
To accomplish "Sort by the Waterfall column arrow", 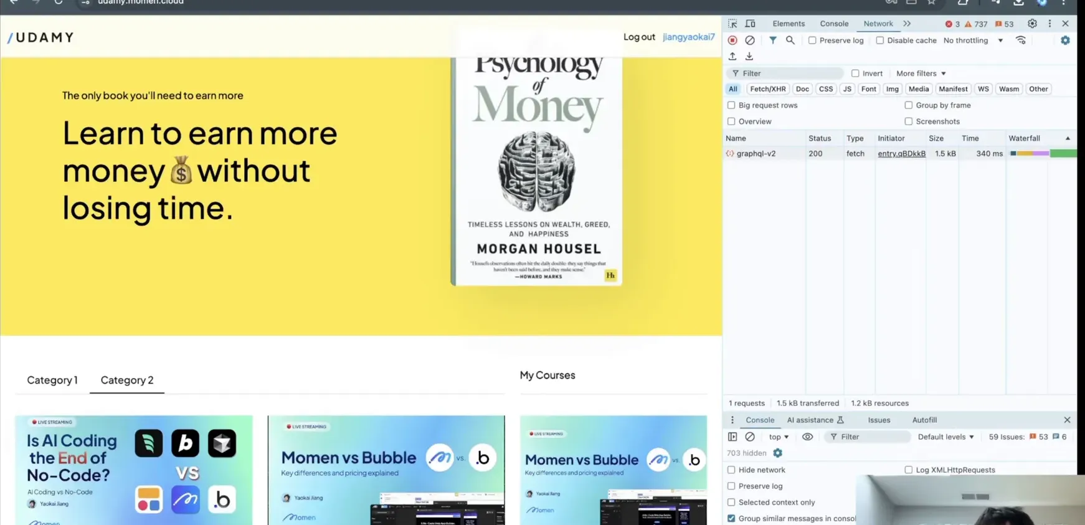I will [x=1068, y=138].
